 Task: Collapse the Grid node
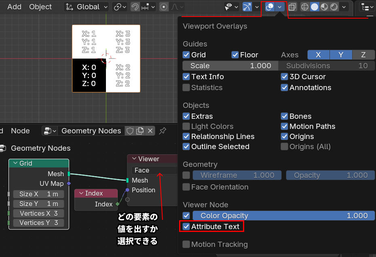tap(15, 163)
